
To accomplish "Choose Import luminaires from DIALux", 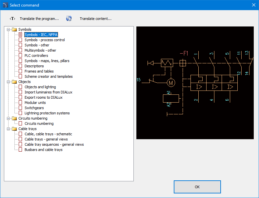I will 48,92.
